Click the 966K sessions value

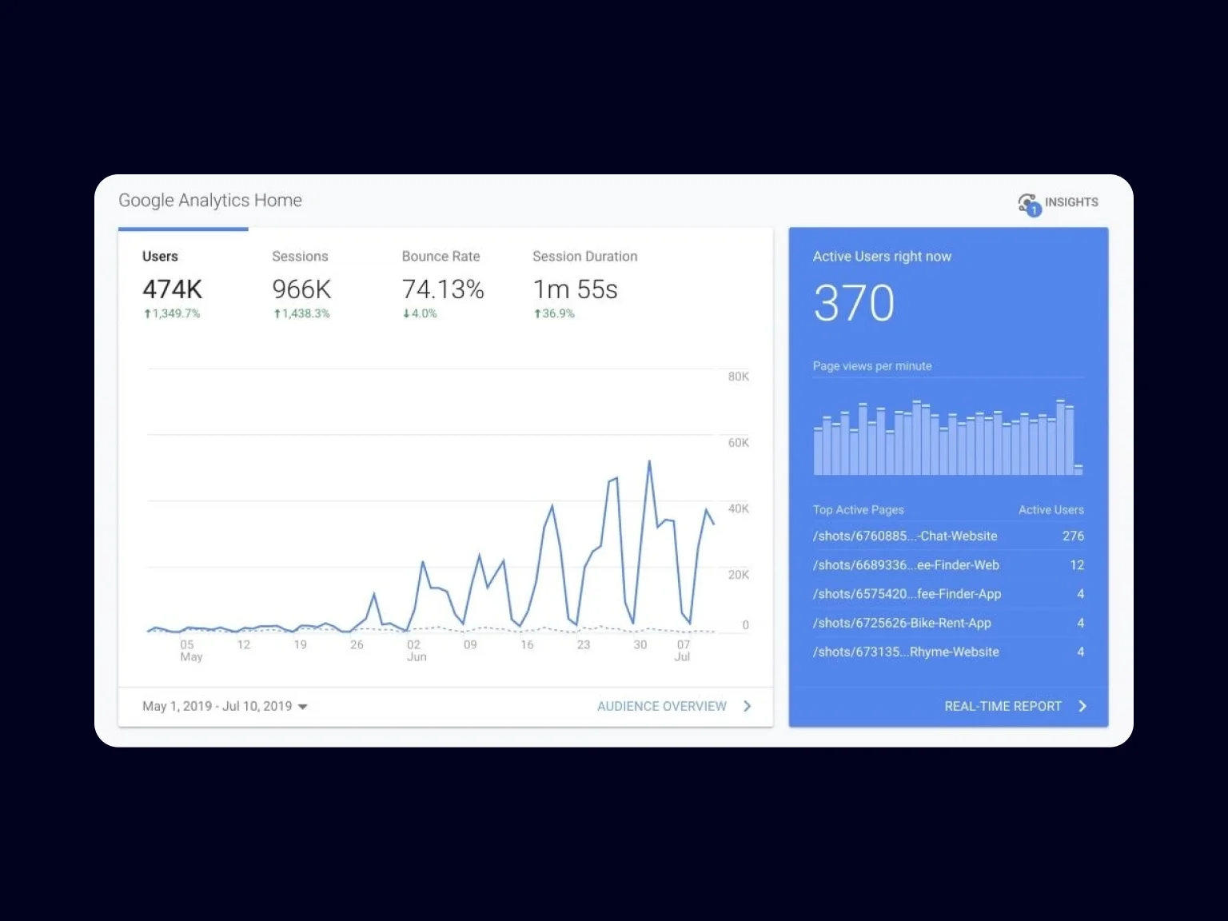tap(301, 289)
